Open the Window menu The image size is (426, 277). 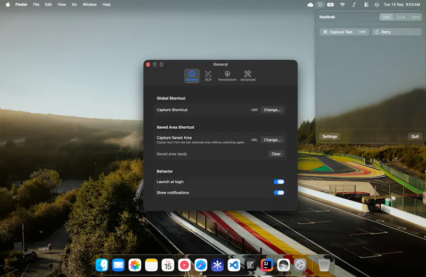click(x=89, y=4)
